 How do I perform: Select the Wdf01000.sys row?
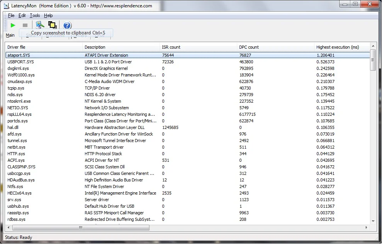188,75
